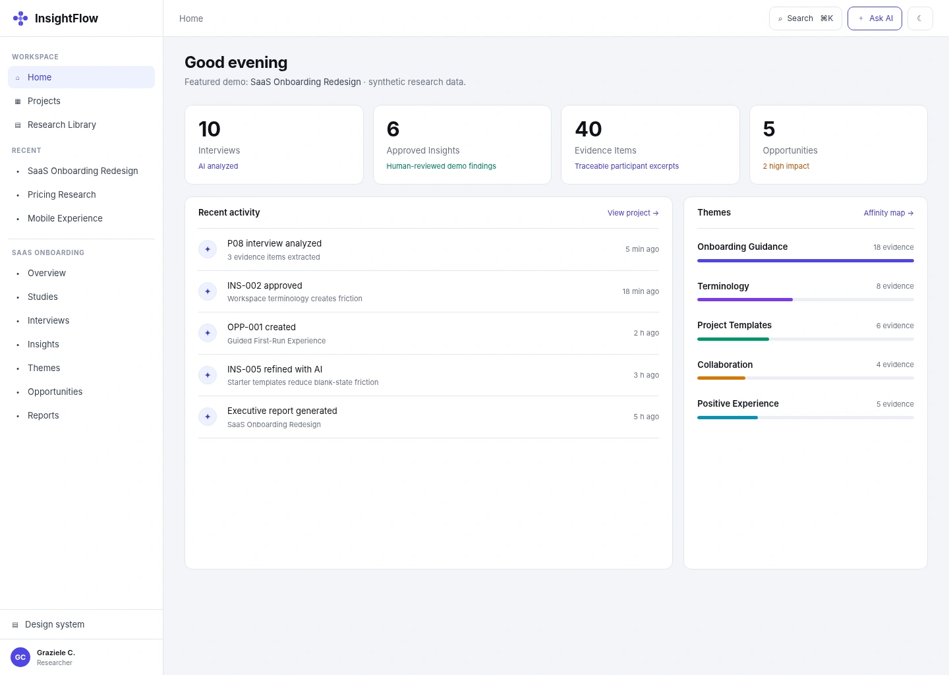Open the Approved Insights stat card
The height and width of the screenshot is (675, 949).
pyautogui.click(x=462, y=144)
